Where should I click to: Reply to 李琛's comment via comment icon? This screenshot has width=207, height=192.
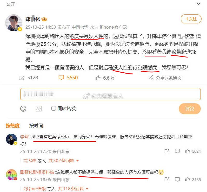[177, 151]
